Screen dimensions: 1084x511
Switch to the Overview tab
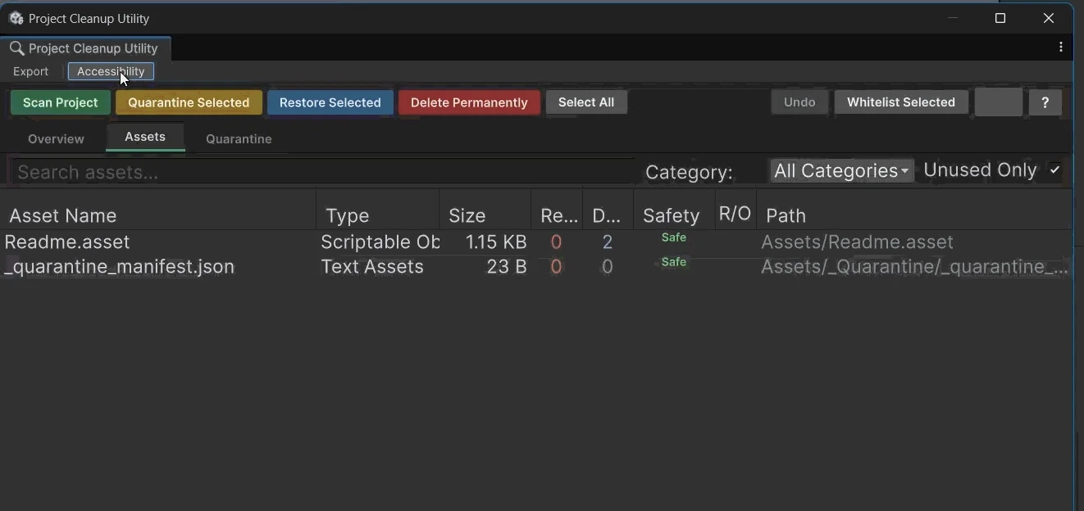pos(56,138)
